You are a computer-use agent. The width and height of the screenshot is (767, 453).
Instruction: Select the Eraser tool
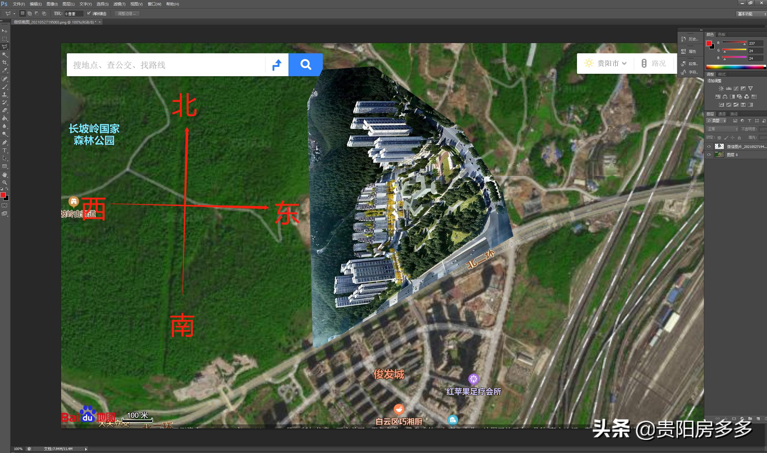pos(5,110)
